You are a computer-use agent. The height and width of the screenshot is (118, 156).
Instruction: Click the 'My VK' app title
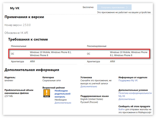point(15,8)
